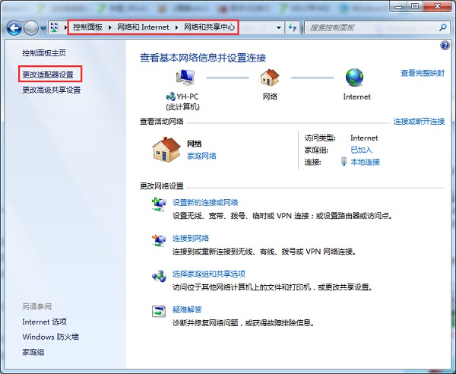Select 网络和共享中心 breadcrumb segment
This screenshot has height=374, width=456.
tap(208, 28)
